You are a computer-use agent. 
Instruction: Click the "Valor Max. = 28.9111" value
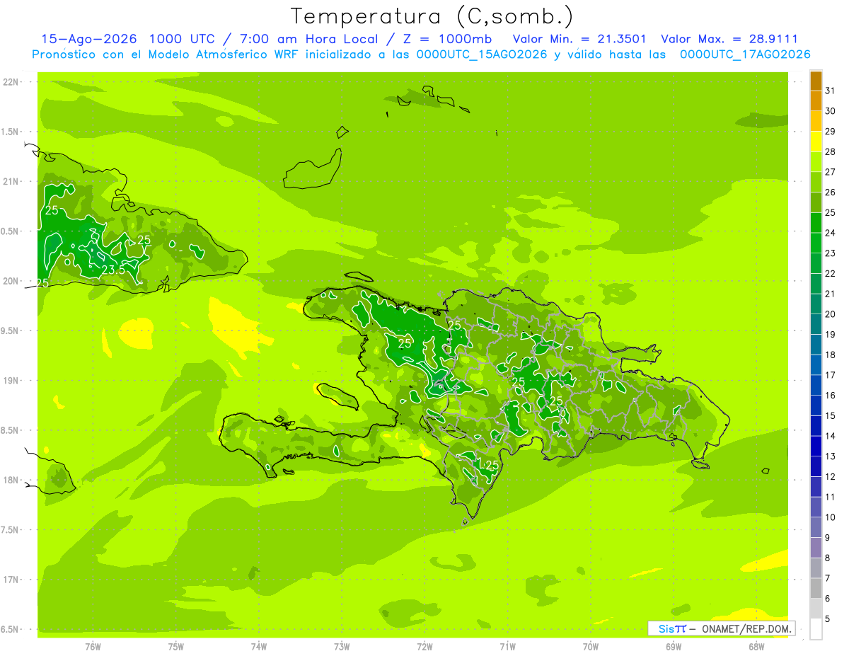coord(729,39)
